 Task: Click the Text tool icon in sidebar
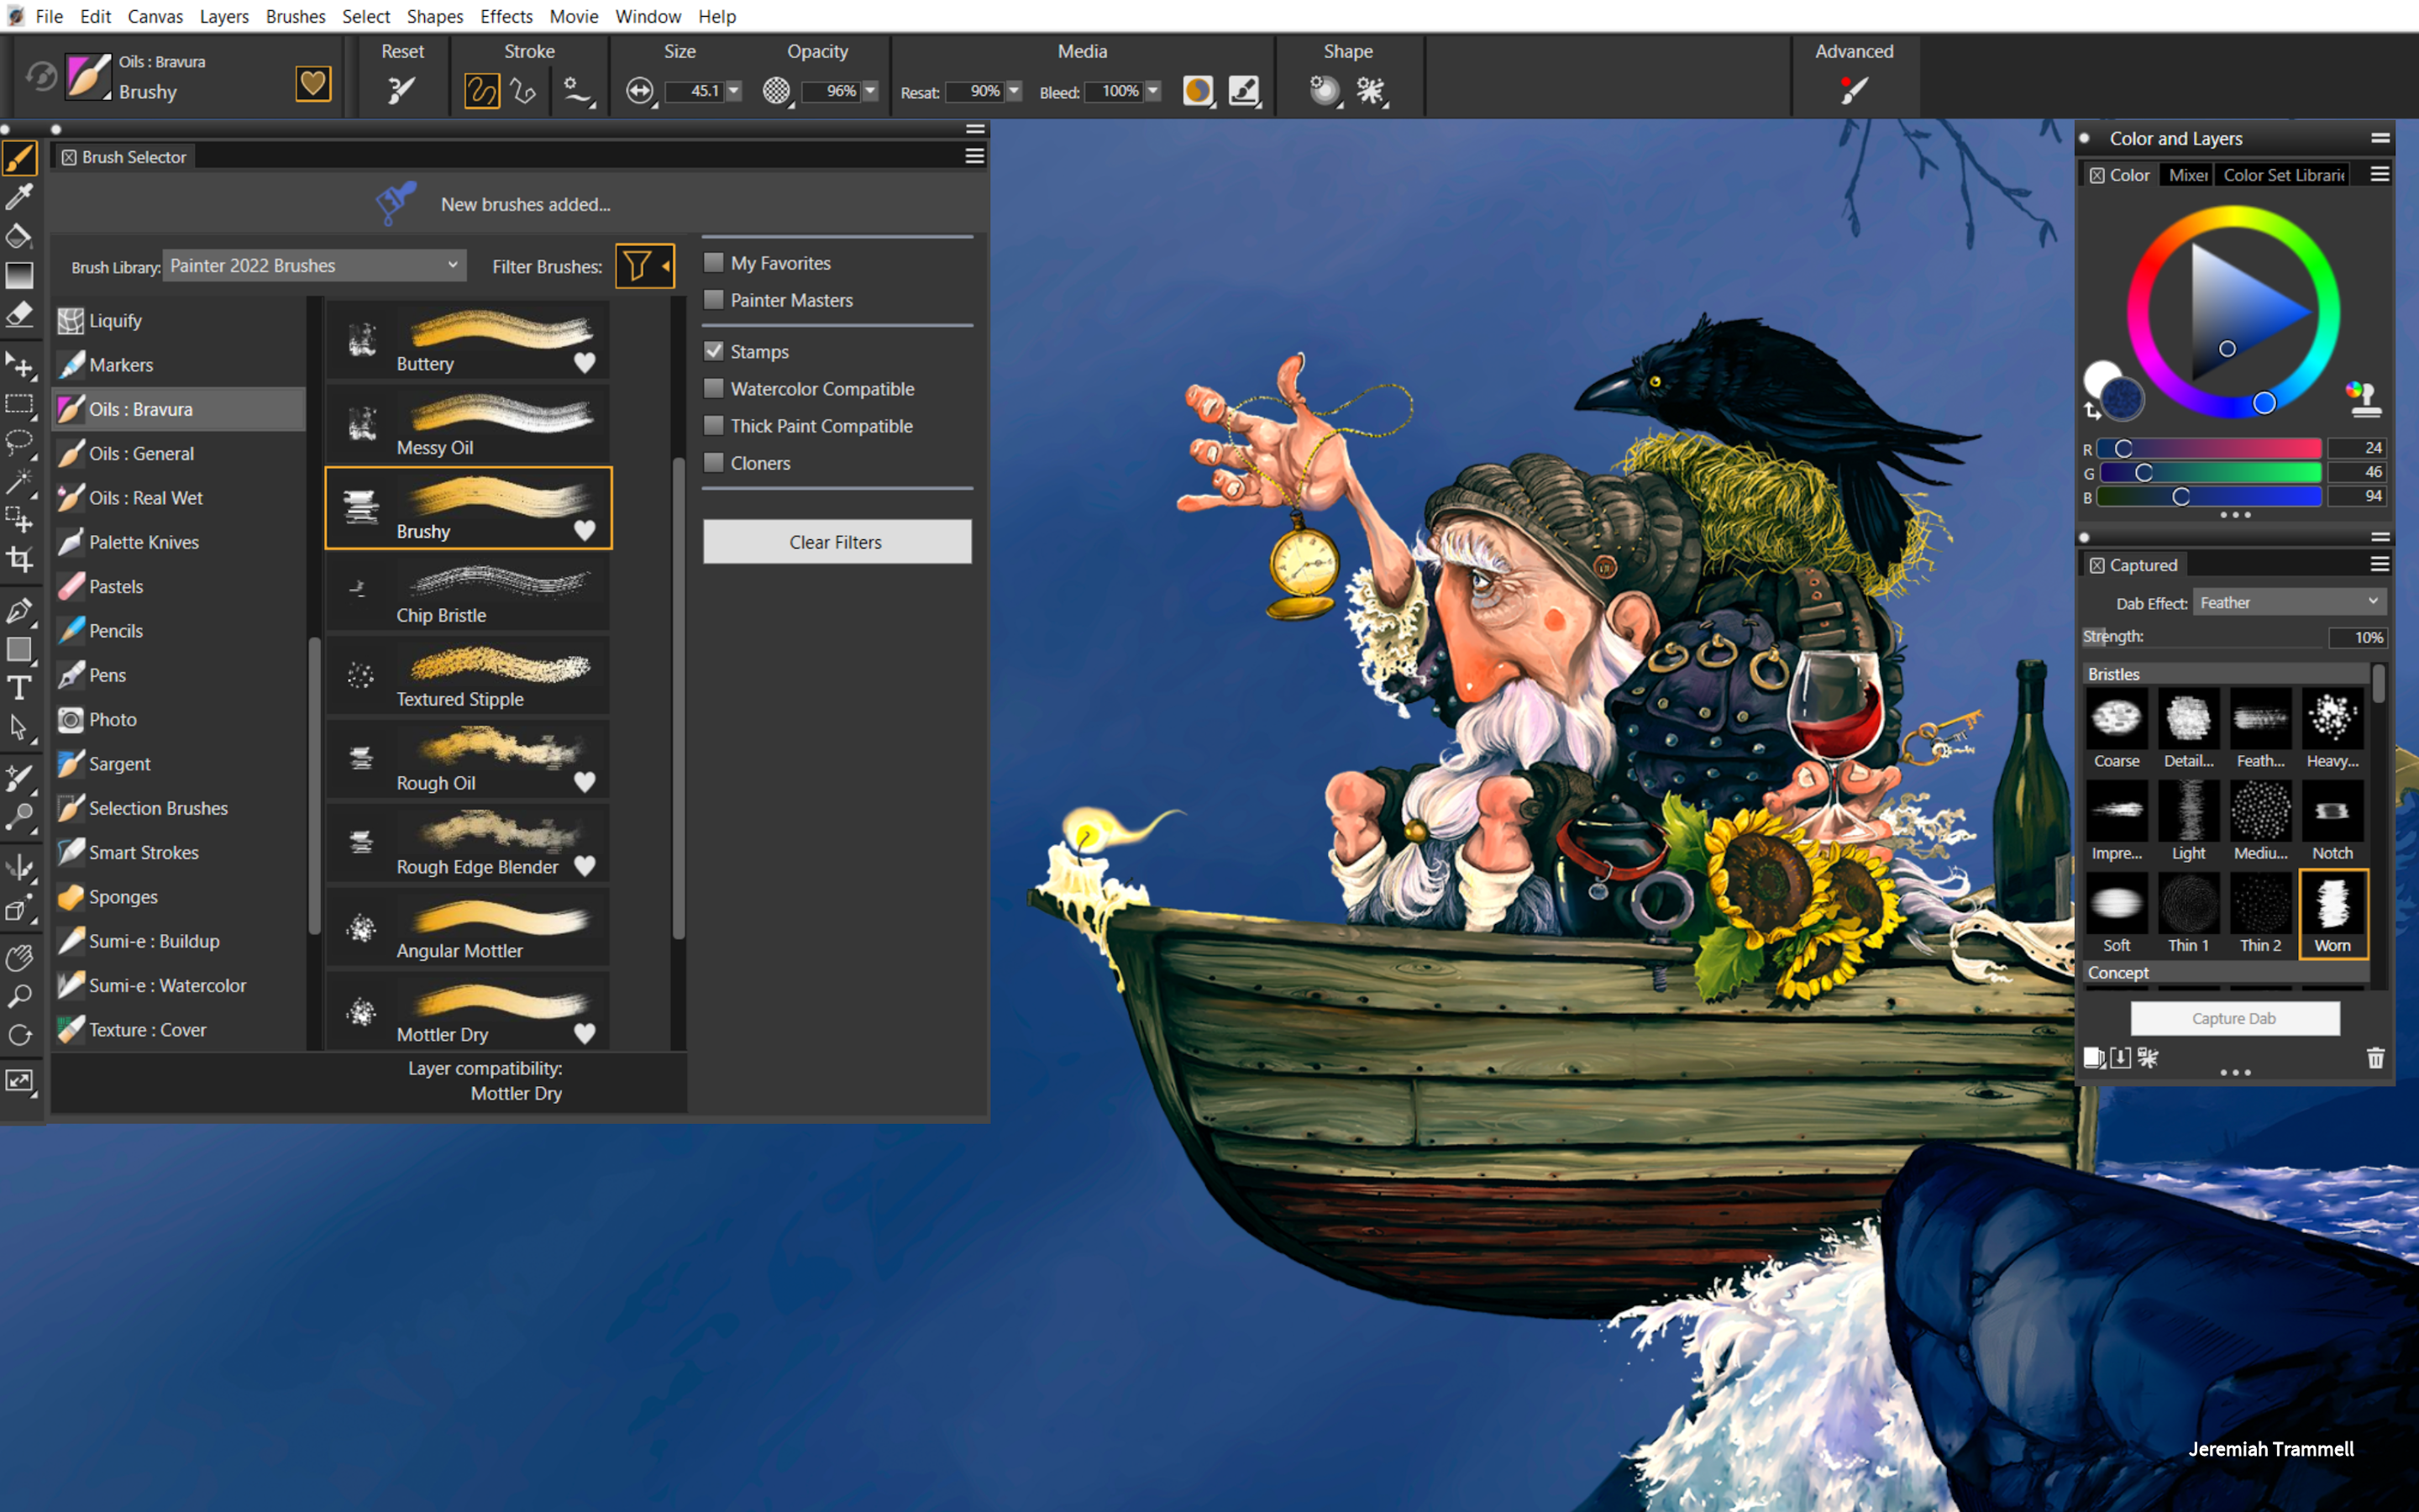[x=19, y=685]
